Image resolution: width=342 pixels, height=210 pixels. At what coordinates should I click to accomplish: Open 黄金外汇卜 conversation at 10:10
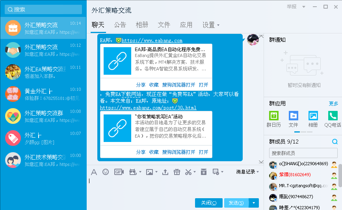(43, 94)
